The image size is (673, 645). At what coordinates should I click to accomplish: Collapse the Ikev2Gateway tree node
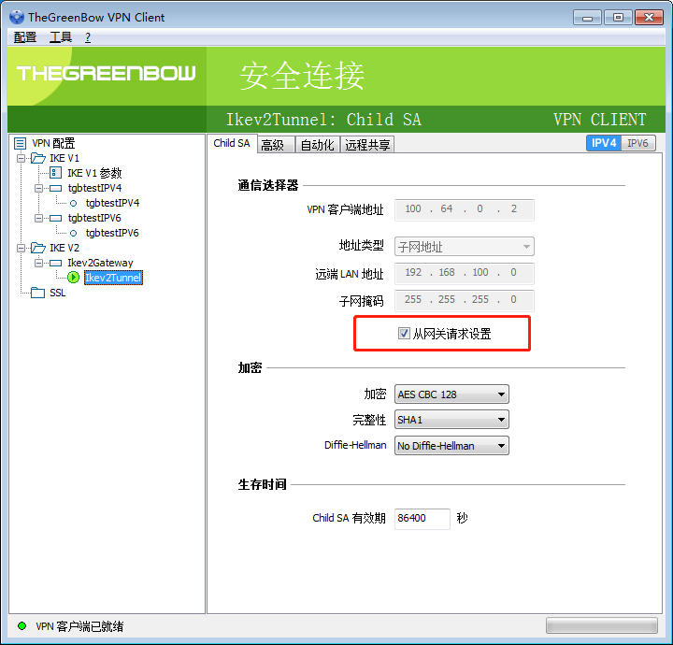pyautogui.click(x=38, y=263)
